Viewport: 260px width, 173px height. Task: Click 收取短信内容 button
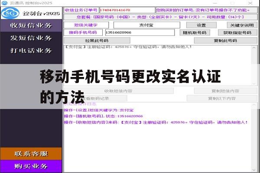[118, 91]
